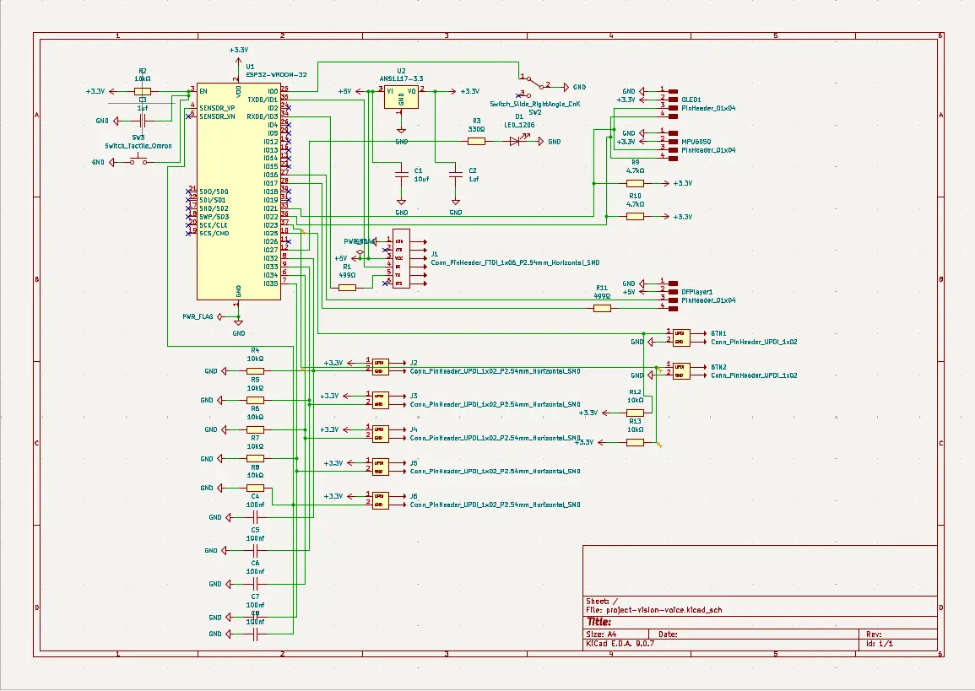Select the R9 4.7kΩ pull-up resistor
This screenshot has height=691, width=975.
(635, 183)
